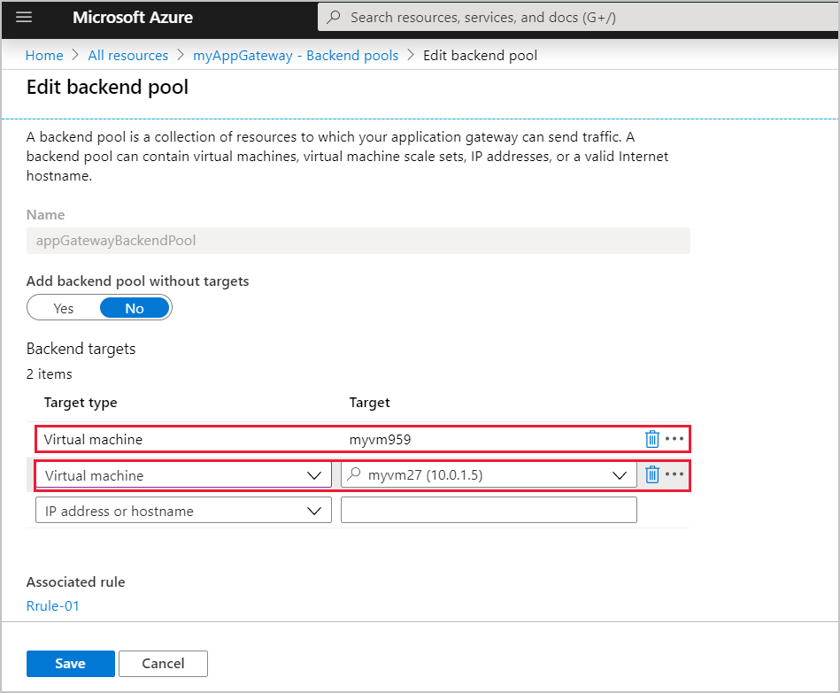Open the ellipsis menu for myvm27 row
Screen dimensions: 840x693
(675, 474)
